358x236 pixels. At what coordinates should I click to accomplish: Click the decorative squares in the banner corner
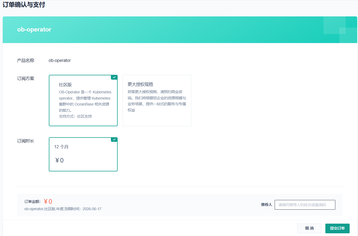340,29
